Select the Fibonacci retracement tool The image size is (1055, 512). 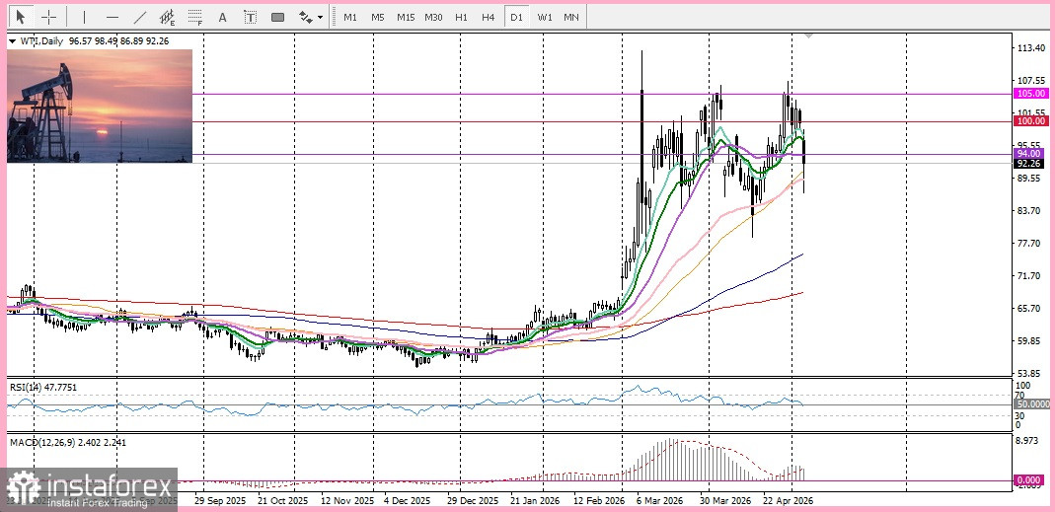coord(195,17)
